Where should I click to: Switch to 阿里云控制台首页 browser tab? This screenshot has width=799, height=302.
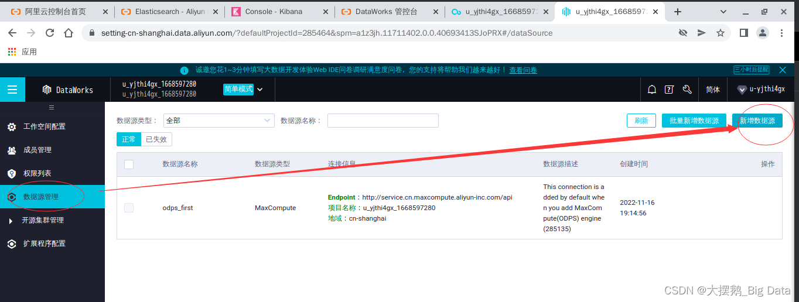(x=59, y=12)
